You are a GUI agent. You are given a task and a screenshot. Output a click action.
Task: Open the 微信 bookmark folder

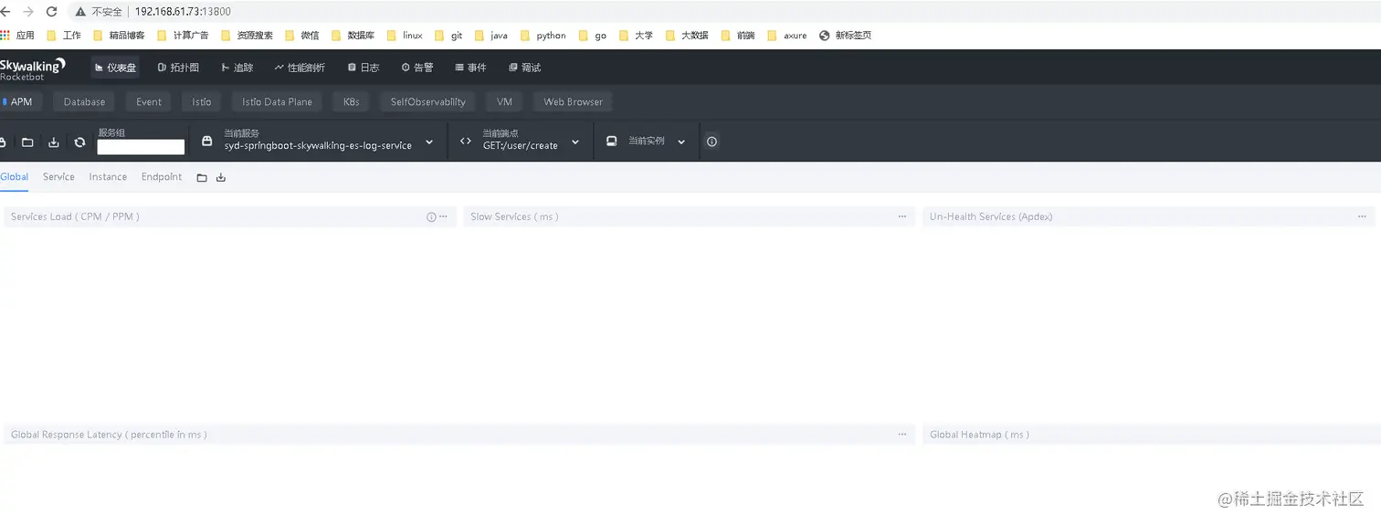302,36
